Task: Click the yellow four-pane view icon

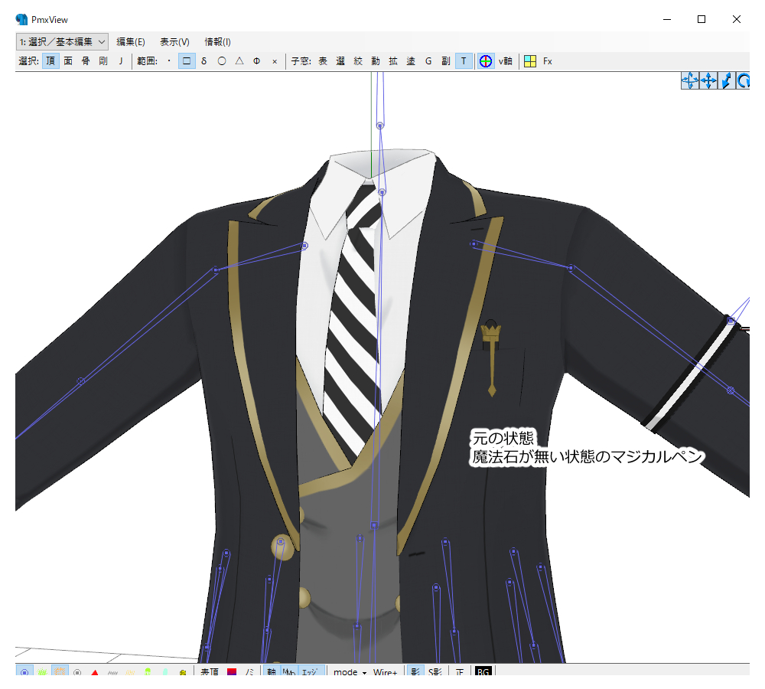Action: click(x=530, y=61)
